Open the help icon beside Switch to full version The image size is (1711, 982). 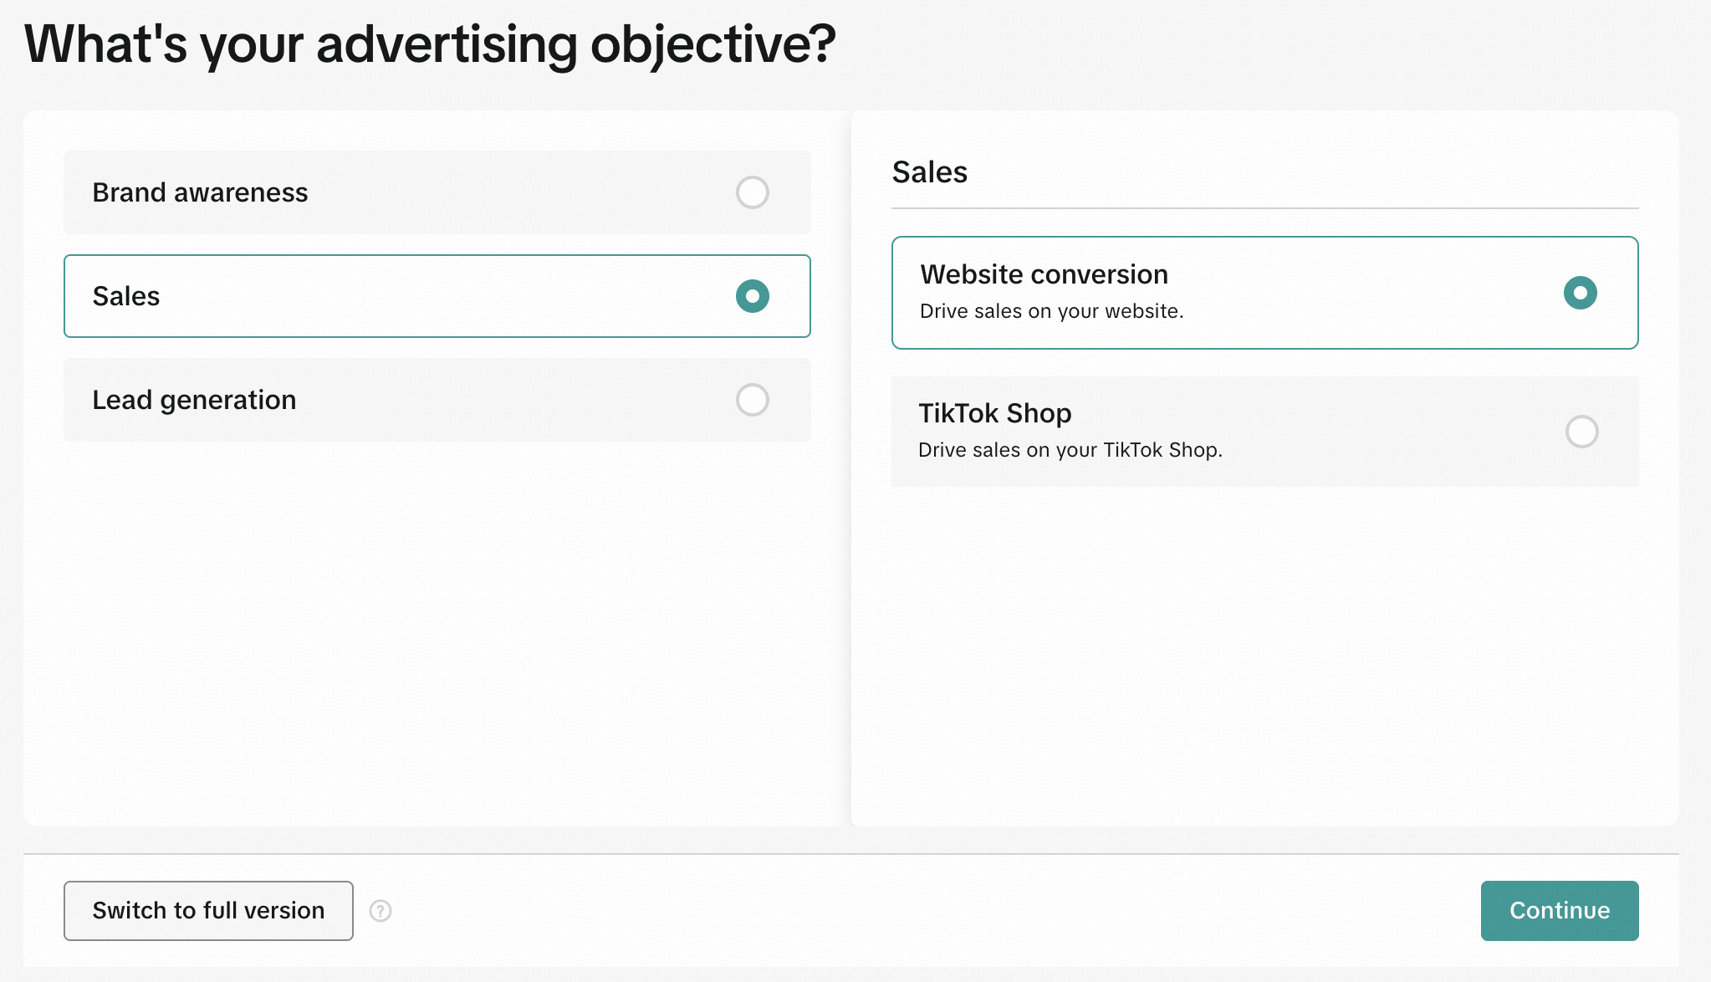tap(381, 911)
